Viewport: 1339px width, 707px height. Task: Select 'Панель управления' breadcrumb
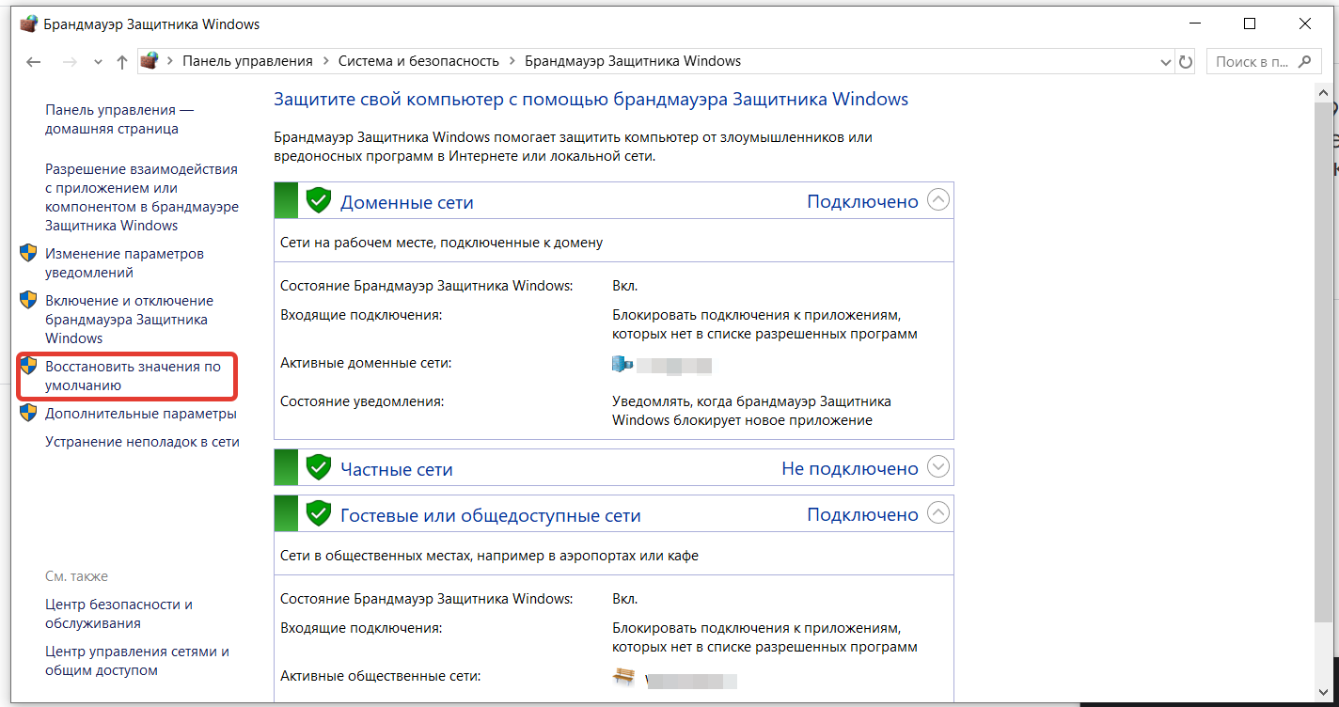(x=247, y=61)
